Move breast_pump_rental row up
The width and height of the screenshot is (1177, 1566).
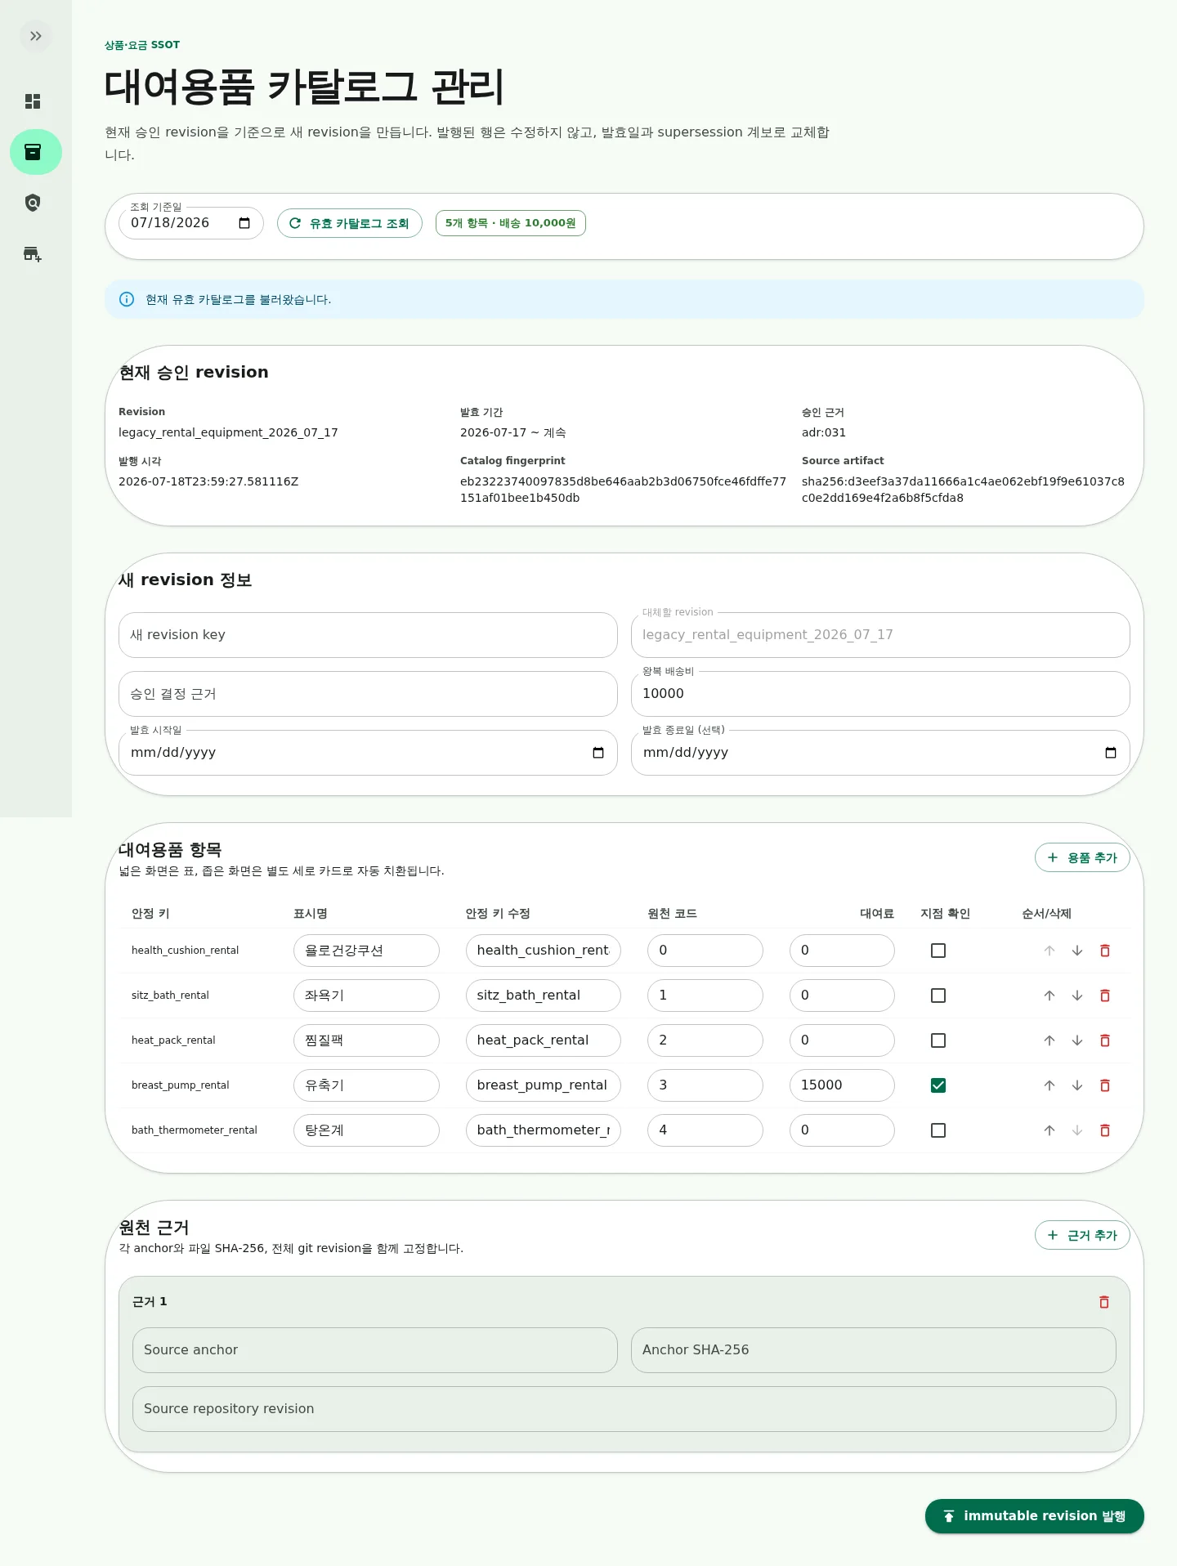click(1049, 1085)
